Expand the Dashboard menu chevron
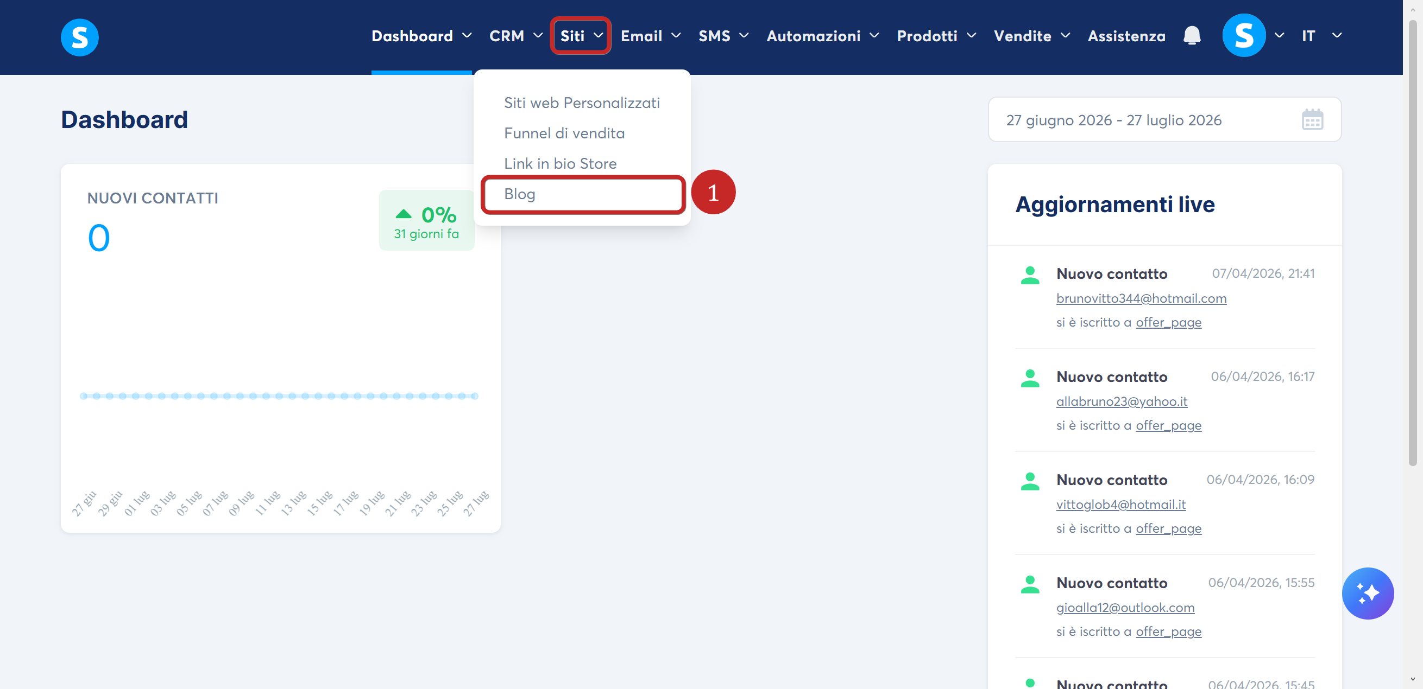Image resolution: width=1423 pixels, height=689 pixels. 467,36
